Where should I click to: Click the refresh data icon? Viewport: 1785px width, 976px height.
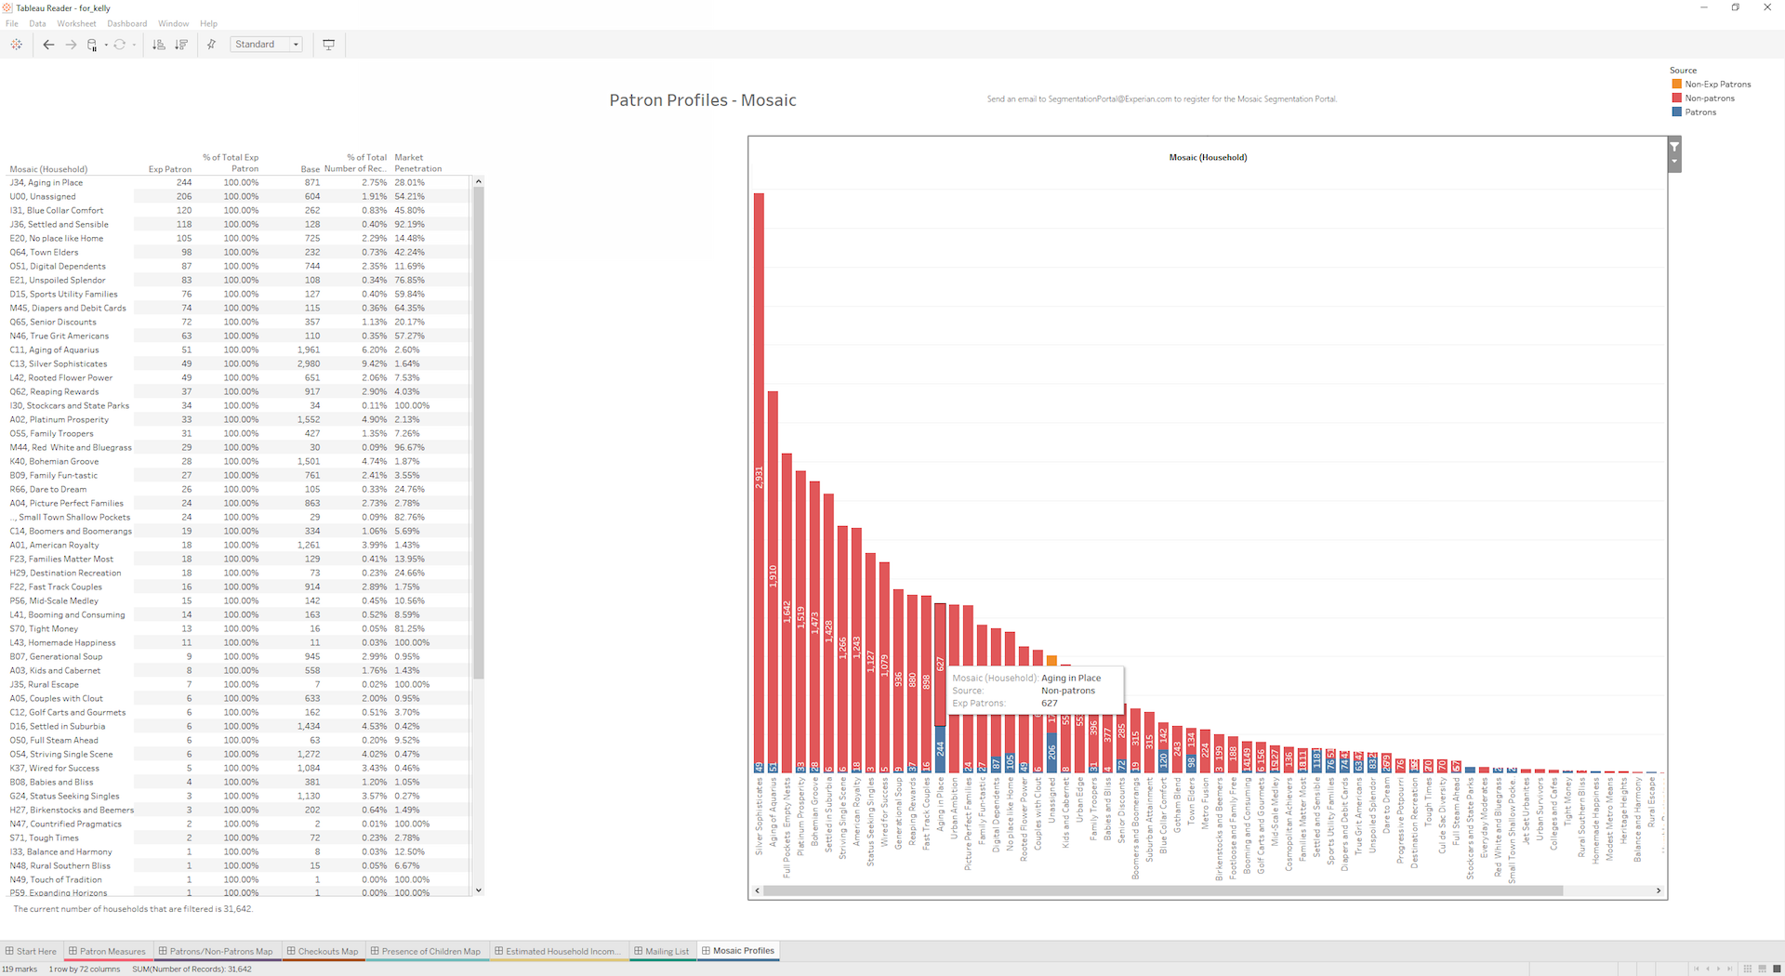pyautogui.click(x=120, y=44)
